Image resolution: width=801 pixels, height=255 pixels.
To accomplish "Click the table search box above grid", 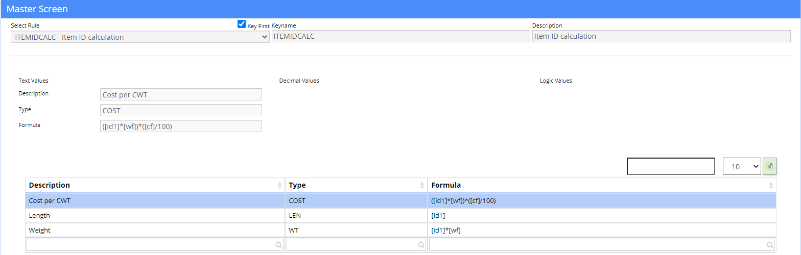I will pyautogui.click(x=670, y=166).
